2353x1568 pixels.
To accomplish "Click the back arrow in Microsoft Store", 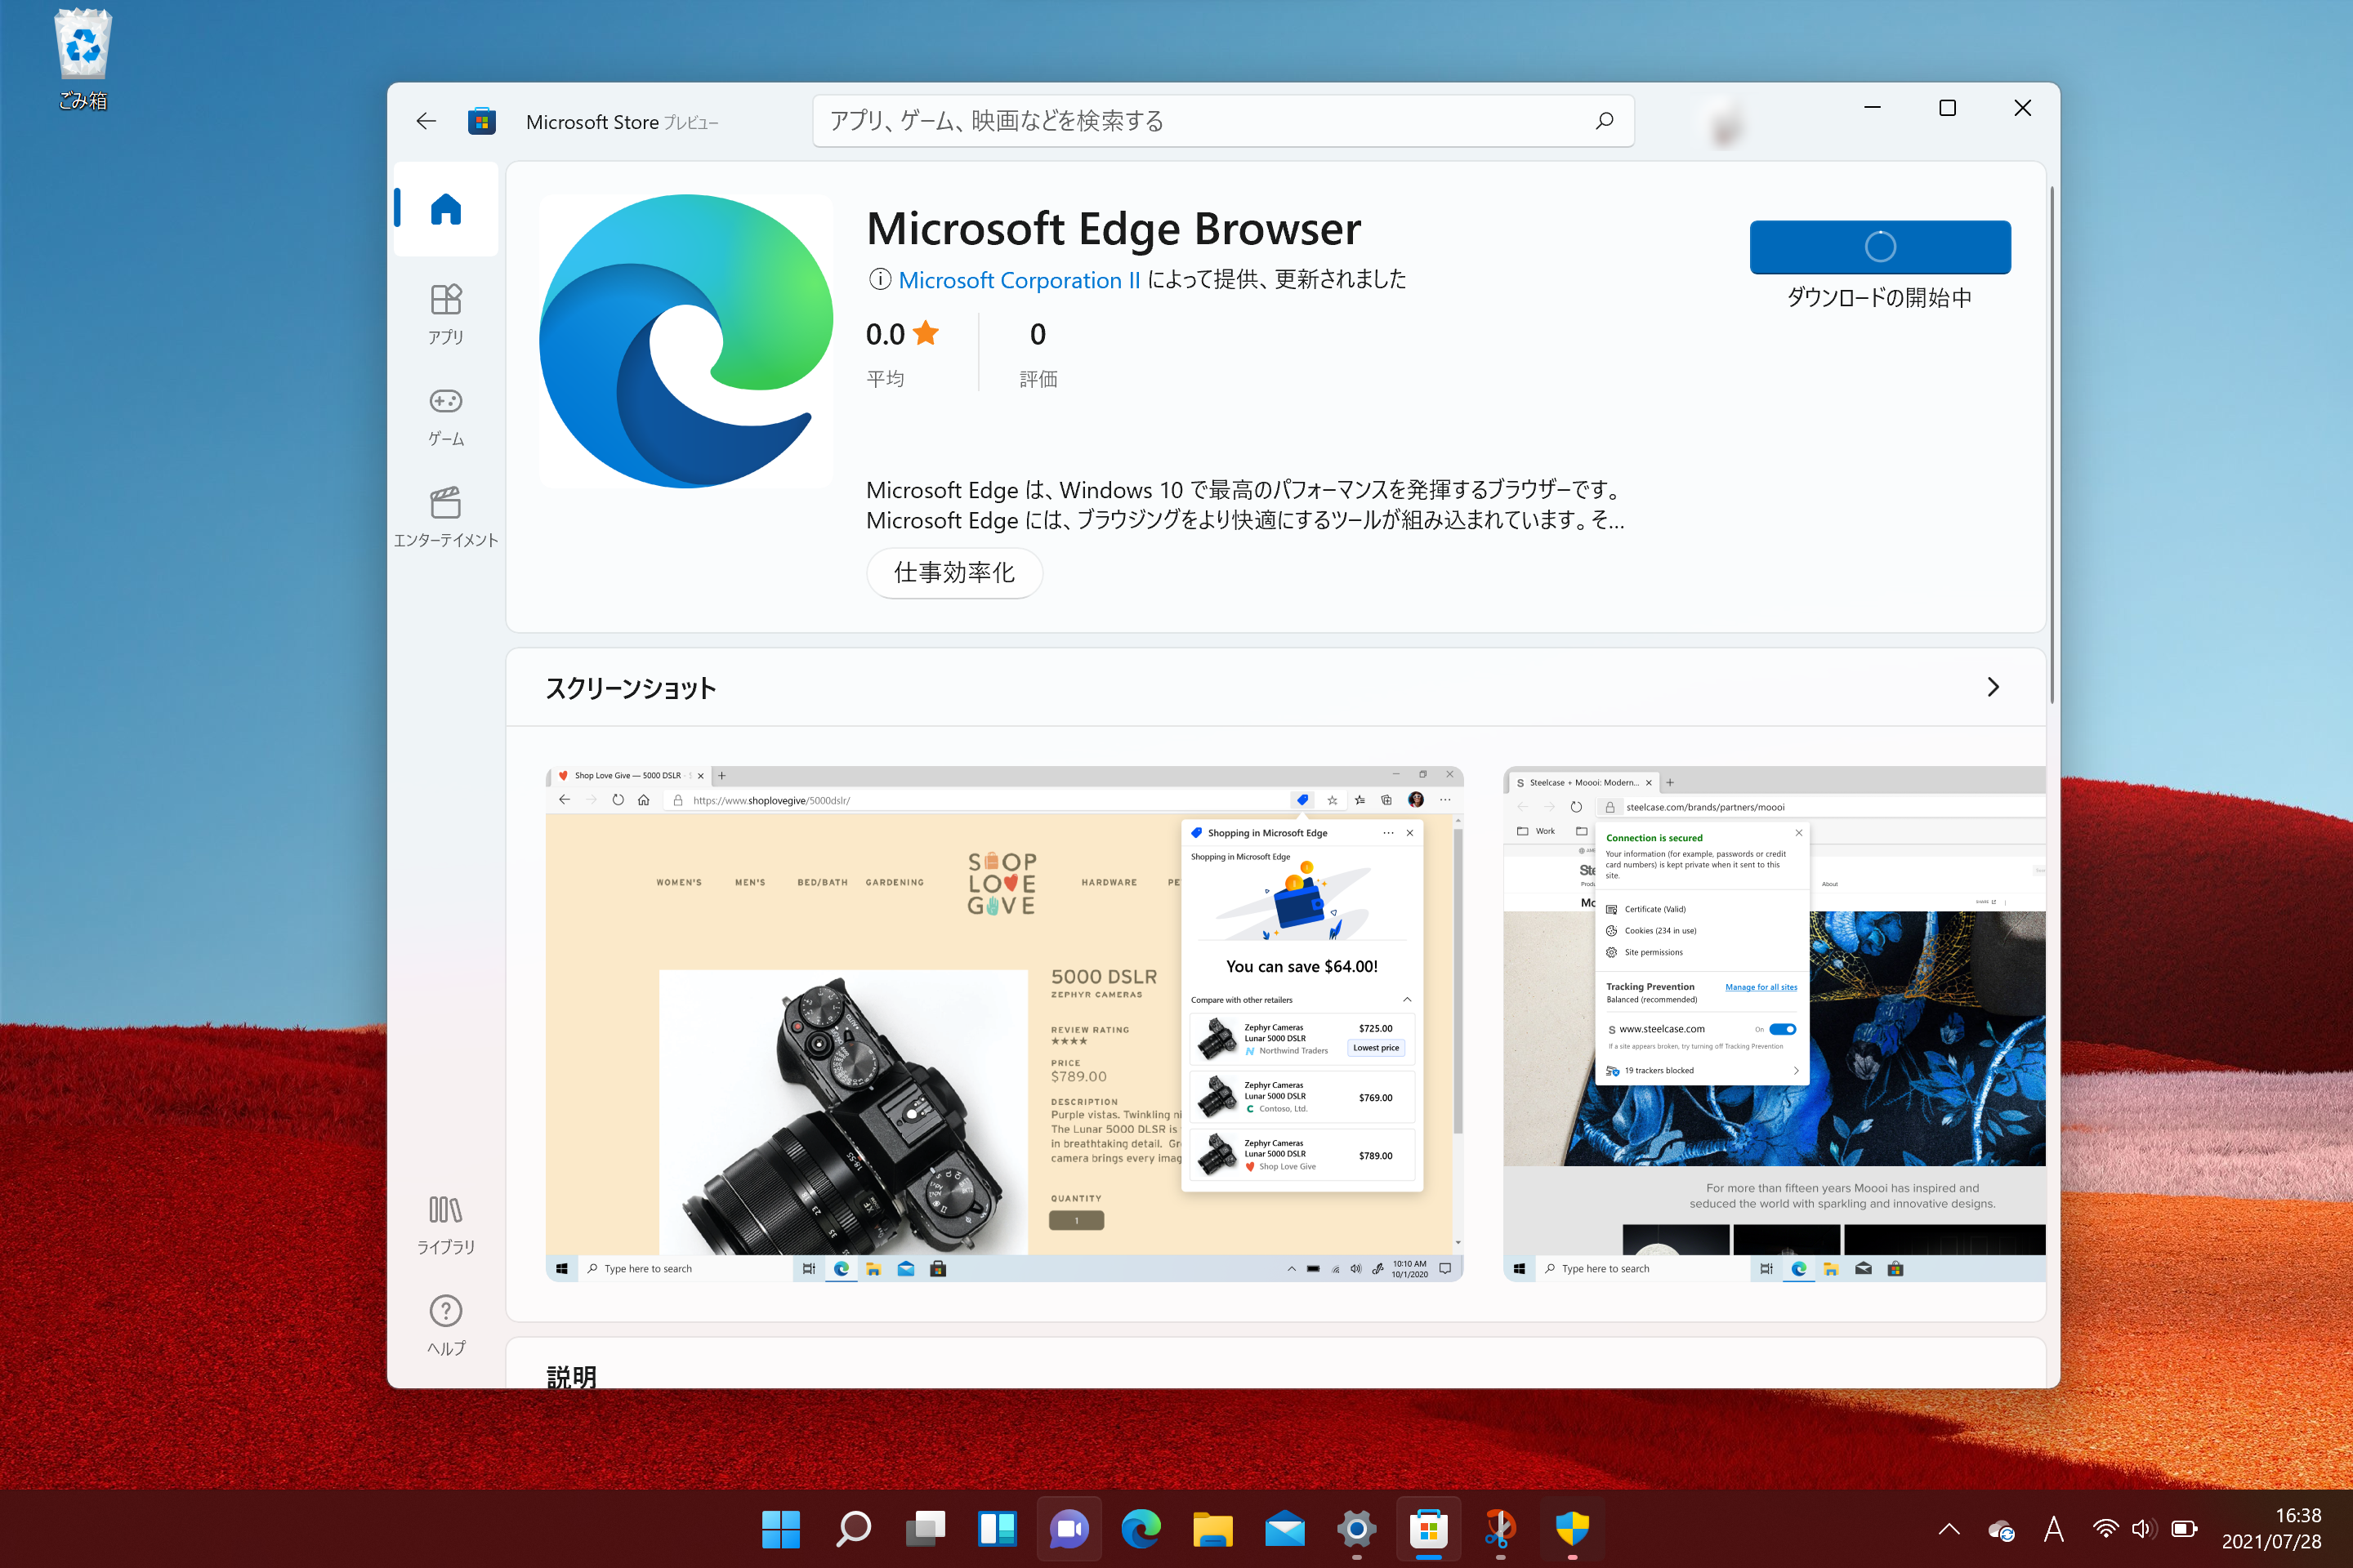I will point(426,121).
